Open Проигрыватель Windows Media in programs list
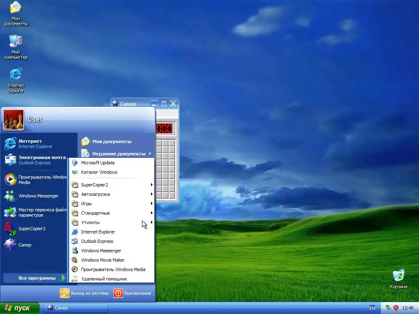The height and width of the screenshot is (314, 419). pos(112,269)
